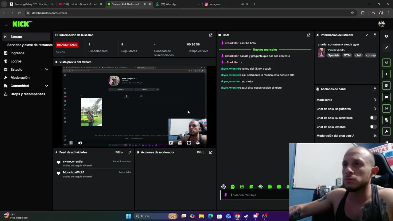This screenshot has height=221, width=393.
Task: Pop out the Feed de actividades panel
Action: (129, 152)
